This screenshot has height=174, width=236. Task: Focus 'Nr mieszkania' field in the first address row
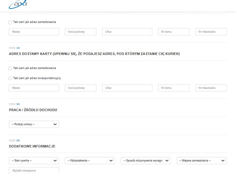[x=211, y=32]
